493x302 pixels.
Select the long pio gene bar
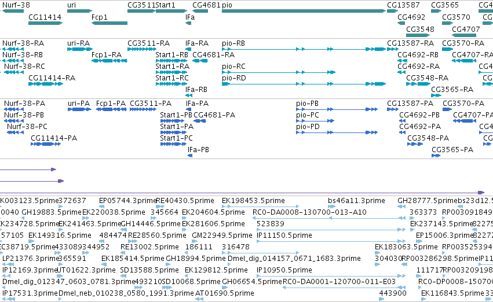(304, 11)
